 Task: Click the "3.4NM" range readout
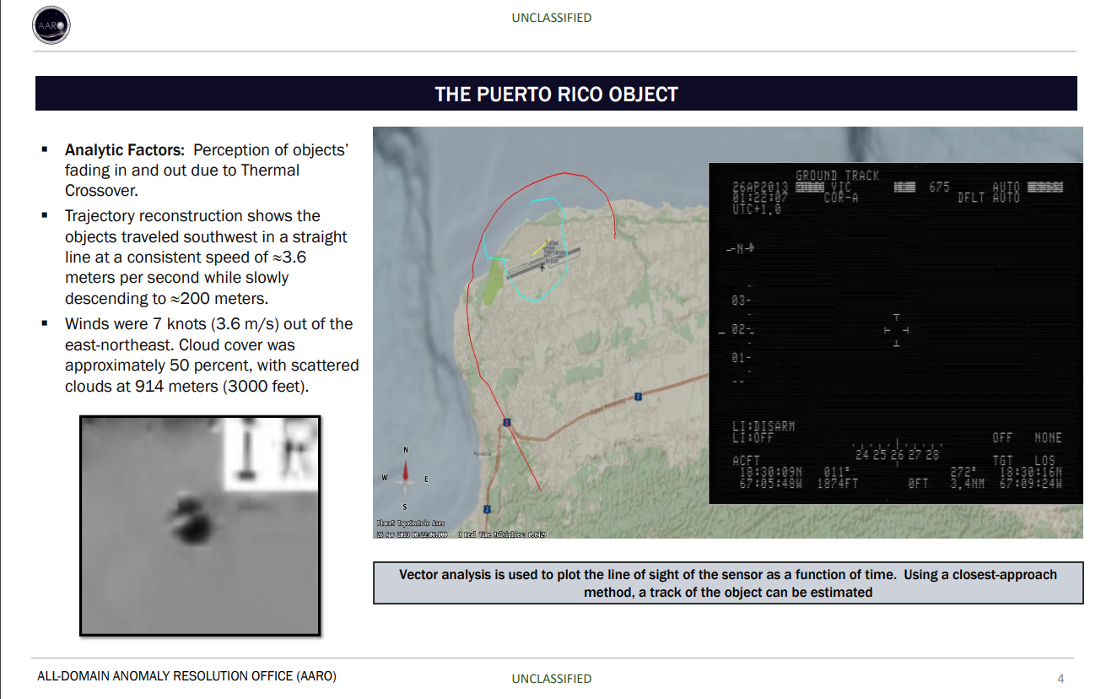[967, 484]
